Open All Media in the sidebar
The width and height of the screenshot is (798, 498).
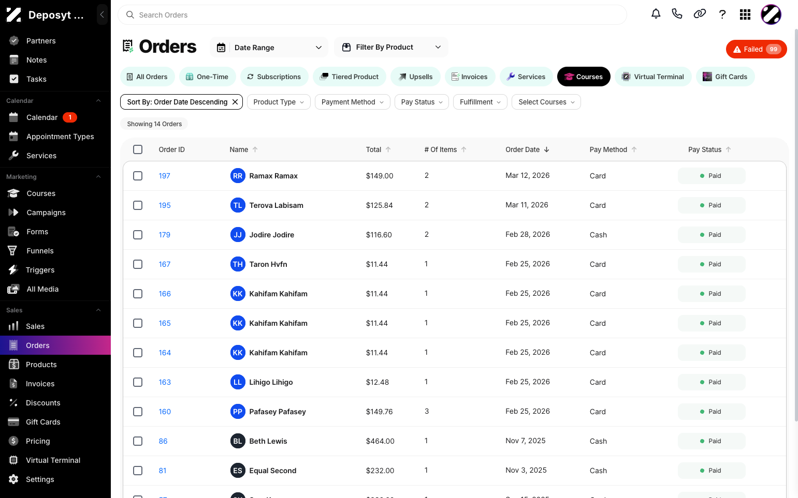click(x=55, y=289)
